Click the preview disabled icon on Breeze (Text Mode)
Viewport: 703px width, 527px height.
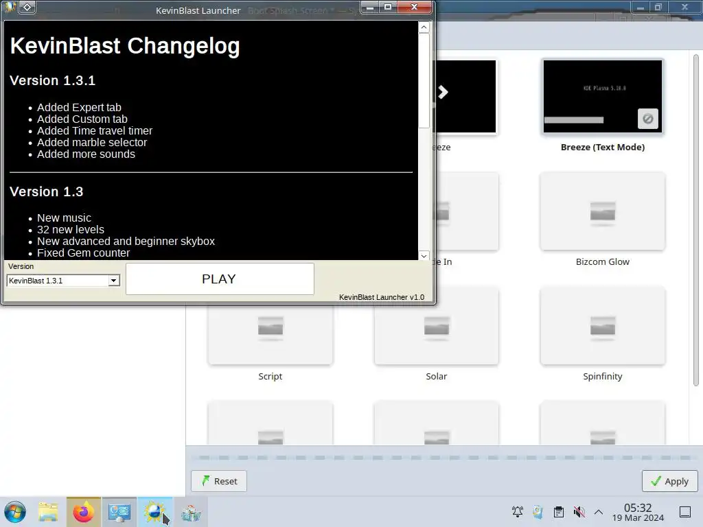tap(648, 119)
